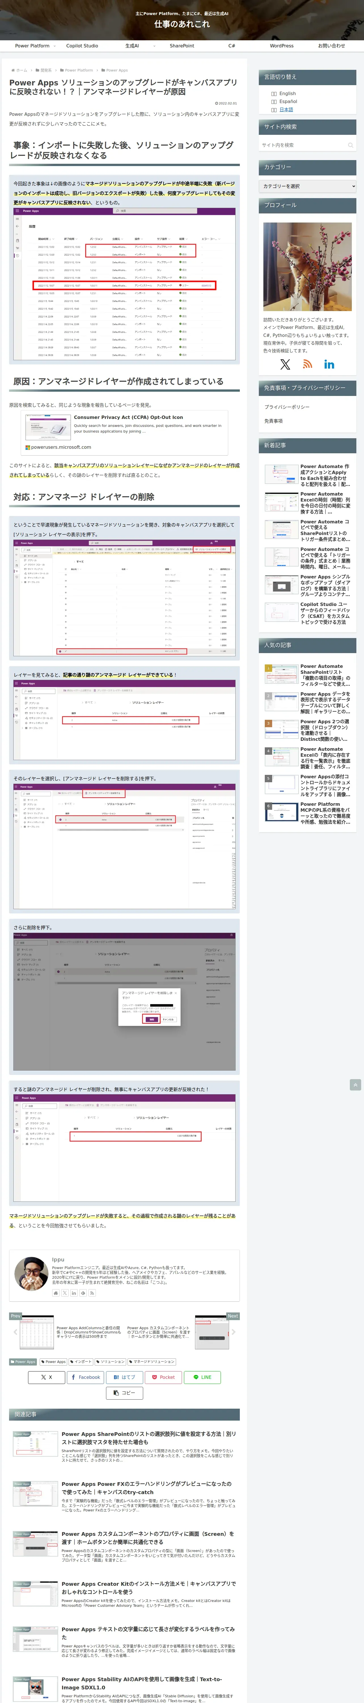Switch language to 日本語
This screenshot has height=1703, width=364.
pyautogui.click(x=285, y=110)
